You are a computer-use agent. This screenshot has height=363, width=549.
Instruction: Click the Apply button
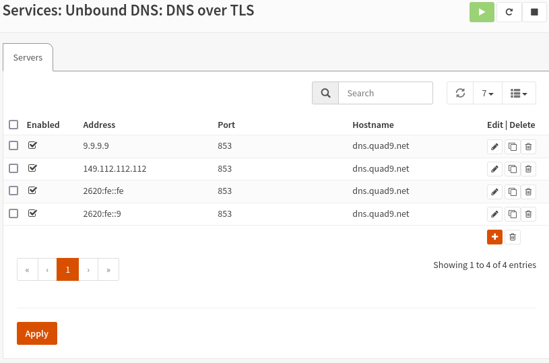pyautogui.click(x=36, y=333)
